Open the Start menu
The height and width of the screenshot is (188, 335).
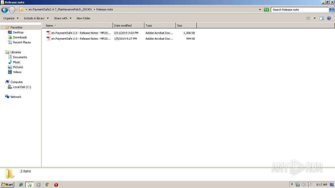coord(7,184)
